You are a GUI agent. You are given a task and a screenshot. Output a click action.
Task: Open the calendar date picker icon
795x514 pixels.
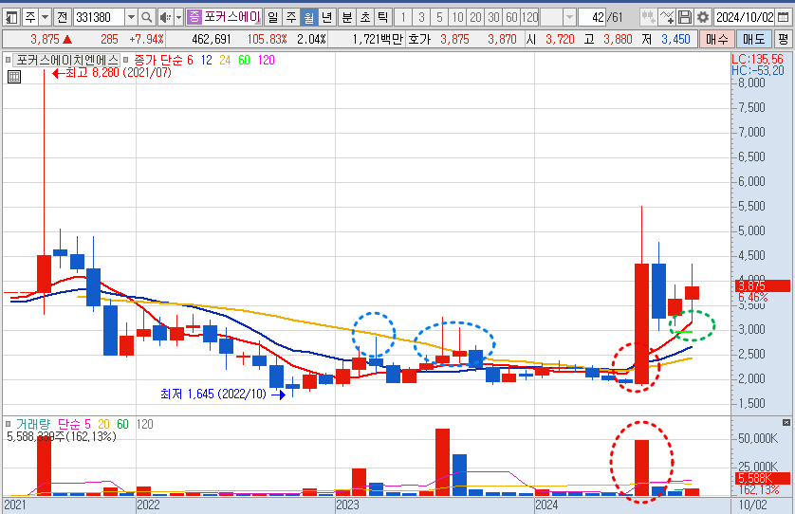pyautogui.click(x=784, y=18)
